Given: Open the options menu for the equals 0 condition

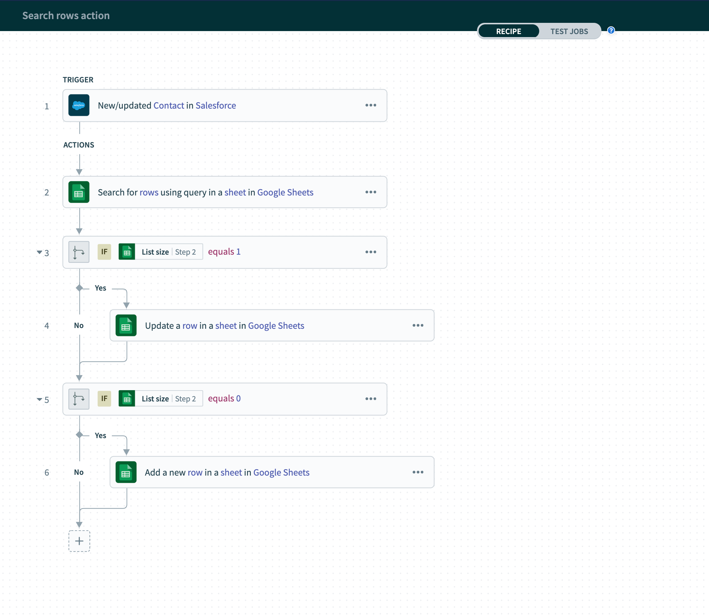Looking at the screenshot, I should (x=371, y=399).
